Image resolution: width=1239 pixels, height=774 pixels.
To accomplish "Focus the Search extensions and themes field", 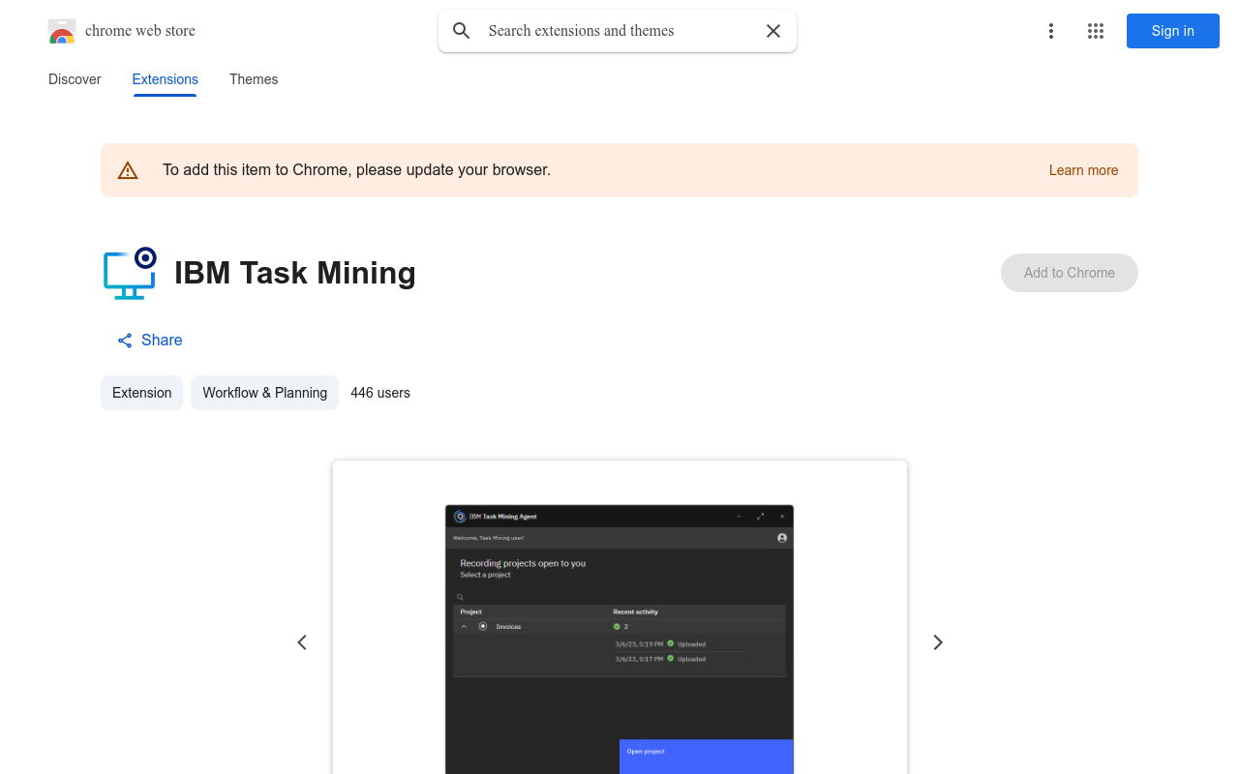I will 619,31.
